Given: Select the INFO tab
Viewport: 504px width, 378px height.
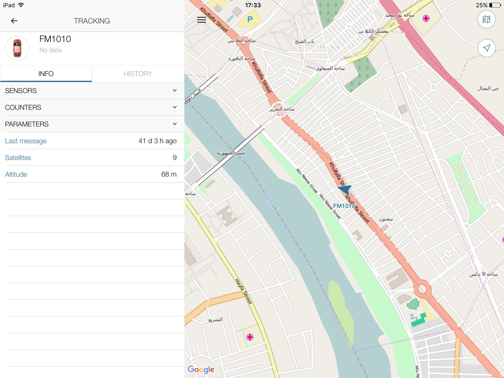Looking at the screenshot, I should 46,73.
